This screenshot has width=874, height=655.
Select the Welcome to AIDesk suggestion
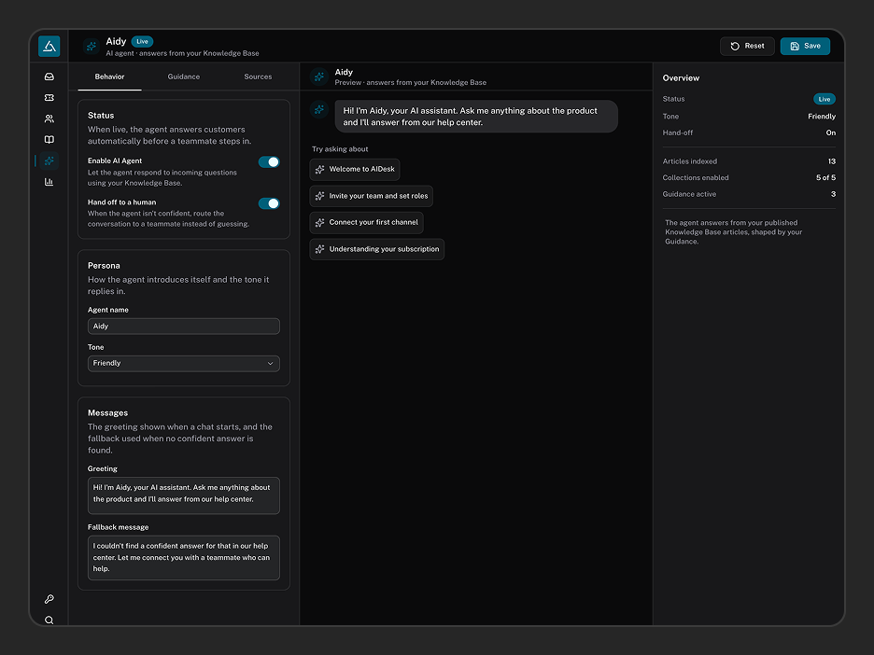[355, 169]
